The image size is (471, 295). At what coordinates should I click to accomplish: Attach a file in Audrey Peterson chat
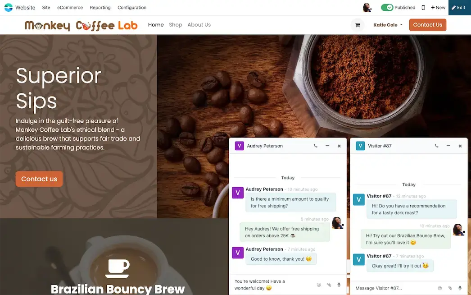coord(329,285)
